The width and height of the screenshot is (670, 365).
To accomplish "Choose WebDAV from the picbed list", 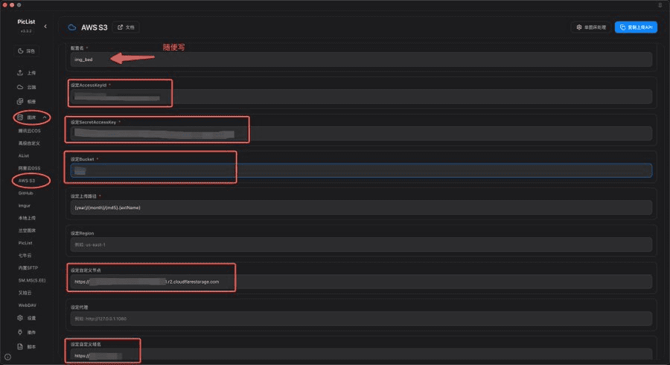I will 28,306.
